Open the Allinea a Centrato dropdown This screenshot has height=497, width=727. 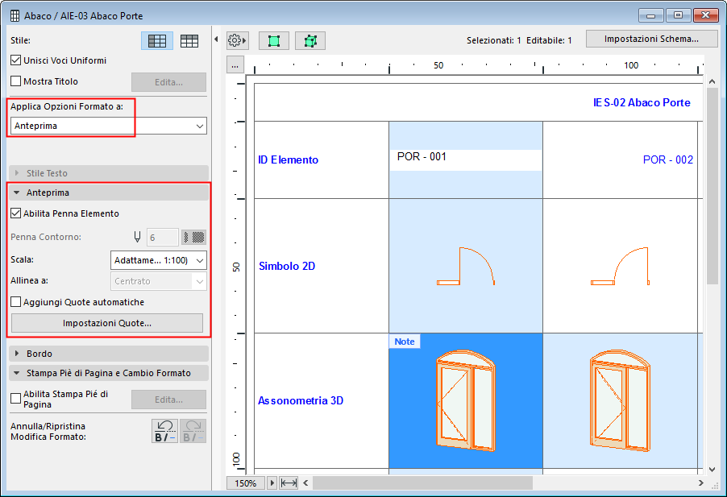[x=159, y=281]
